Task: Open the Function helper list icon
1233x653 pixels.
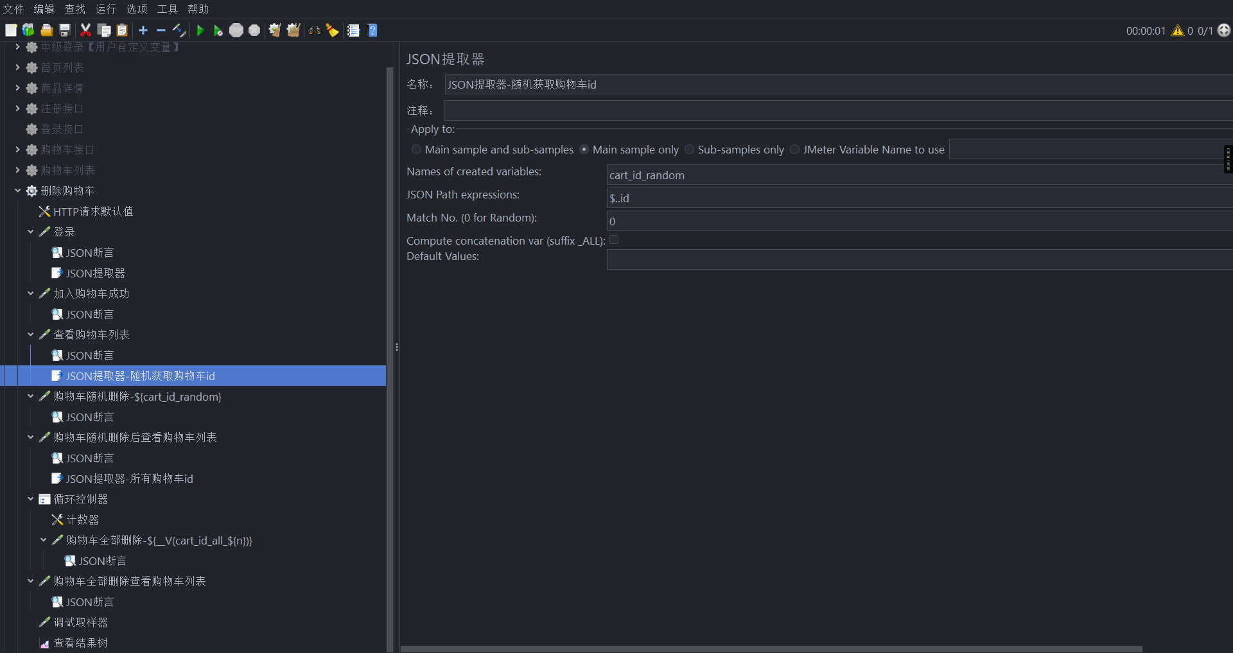Action: click(x=353, y=30)
